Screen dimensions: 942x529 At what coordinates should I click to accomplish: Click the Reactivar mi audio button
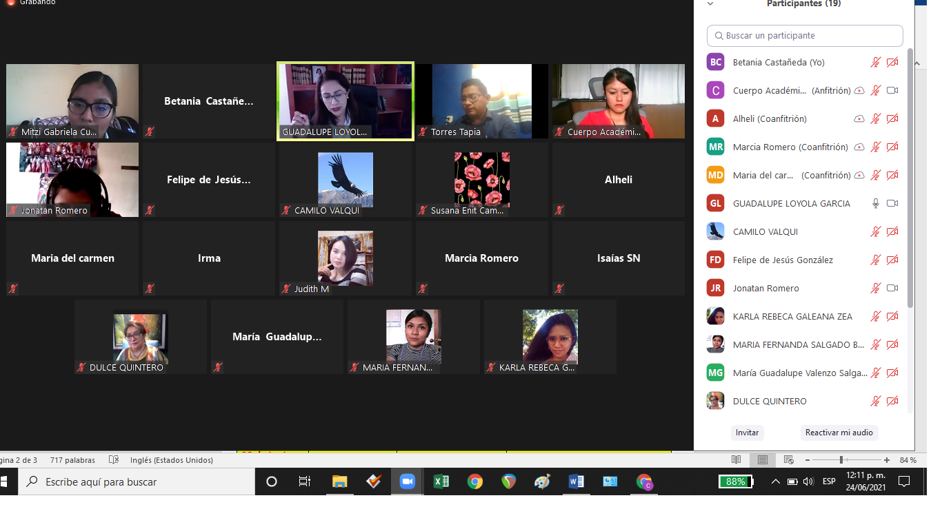click(839, 433)
